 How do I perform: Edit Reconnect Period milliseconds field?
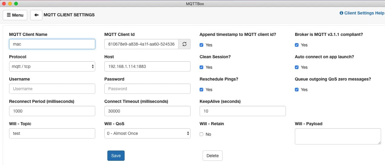point(52,111)
